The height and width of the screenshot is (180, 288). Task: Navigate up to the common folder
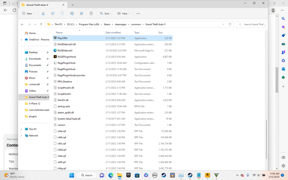(136, 24)
